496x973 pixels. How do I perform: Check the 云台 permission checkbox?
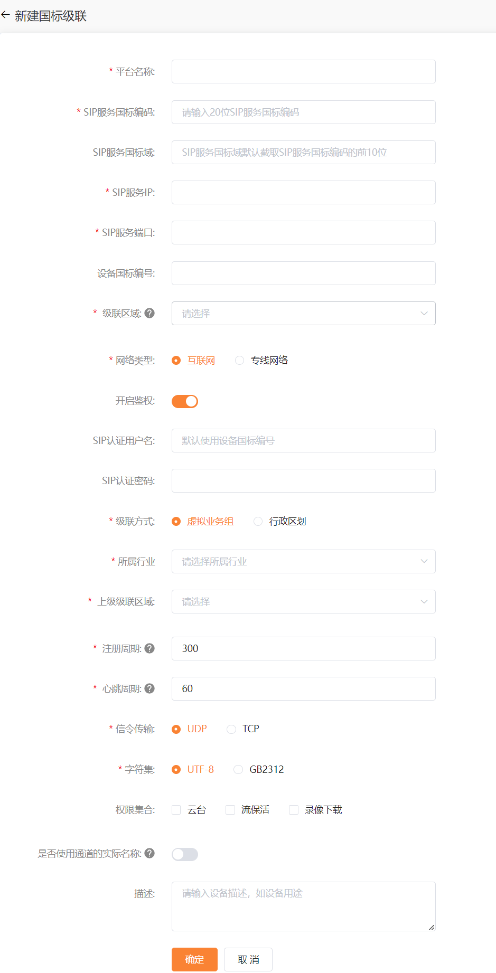coord(176,810)
